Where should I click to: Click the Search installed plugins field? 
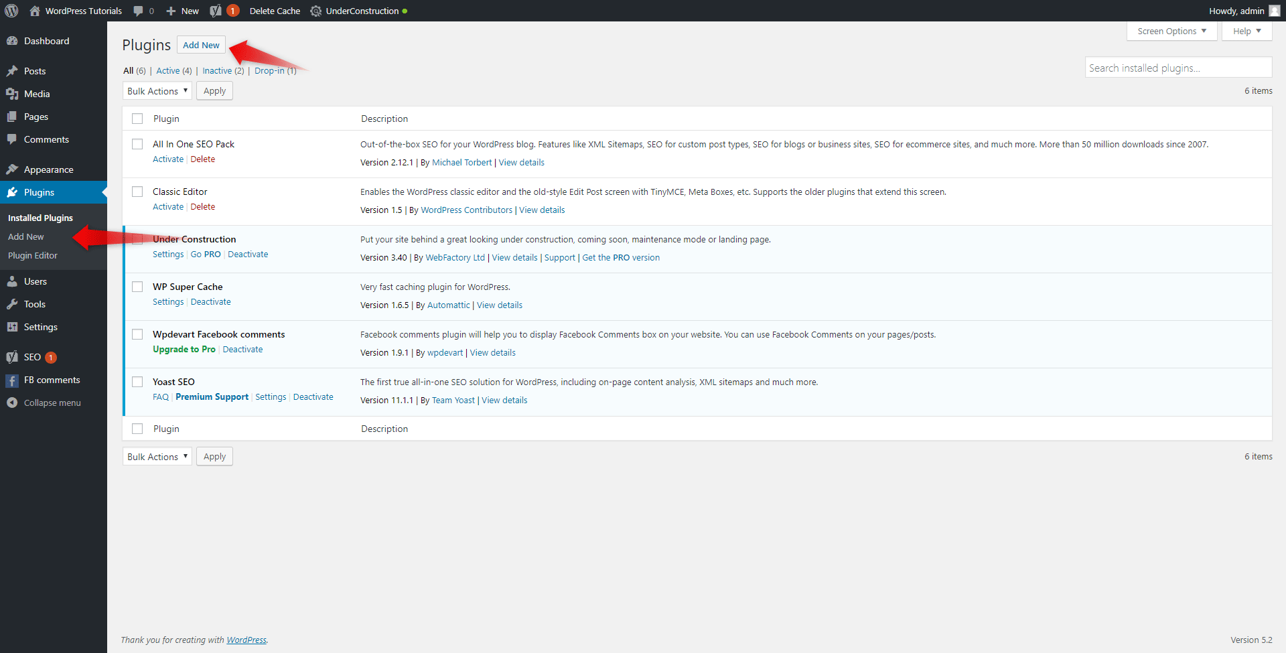tap(1177, 68)
